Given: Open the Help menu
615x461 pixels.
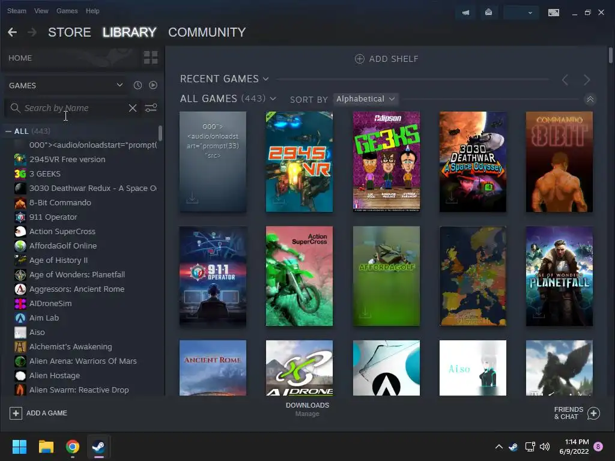Looking at the screenshot, I should pos(92,11).
